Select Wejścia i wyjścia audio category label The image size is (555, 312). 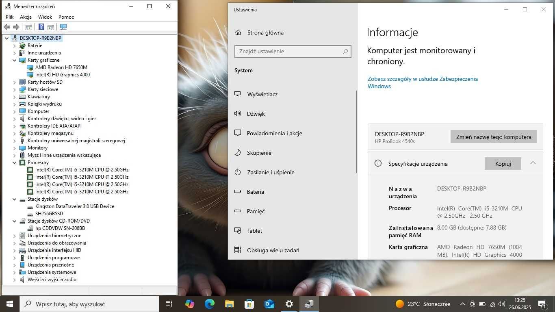tap(52, 279)
